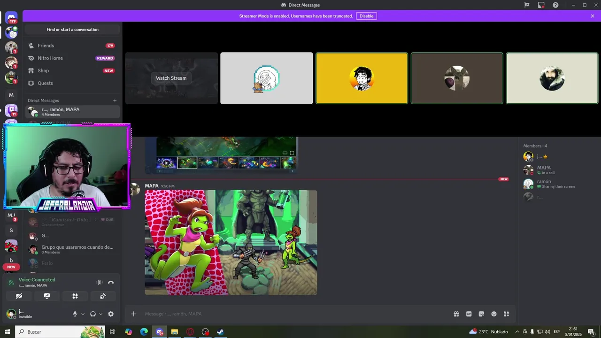Create a new DM with plus icon
601x338 pixels.
click(115, 100)
